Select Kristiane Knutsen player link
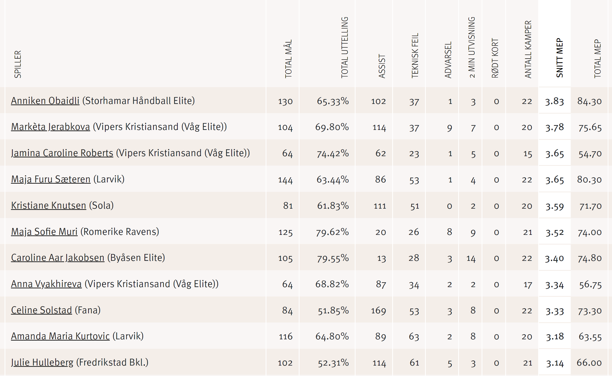Screen dimensions: 612x376 click(49, 206)
